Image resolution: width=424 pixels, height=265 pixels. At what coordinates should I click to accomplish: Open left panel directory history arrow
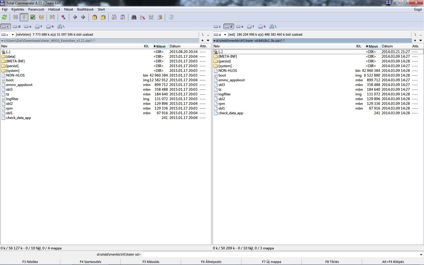coord(208,41)
